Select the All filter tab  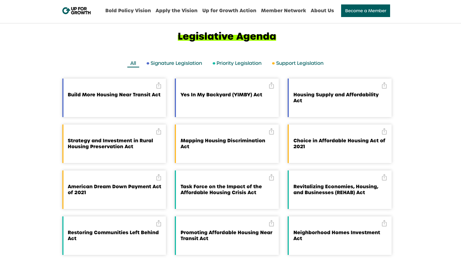[x=133, y=63]
